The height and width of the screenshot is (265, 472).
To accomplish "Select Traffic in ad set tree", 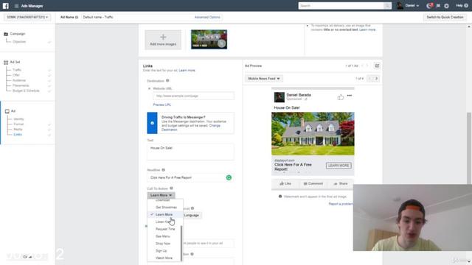I will (17, 70).
